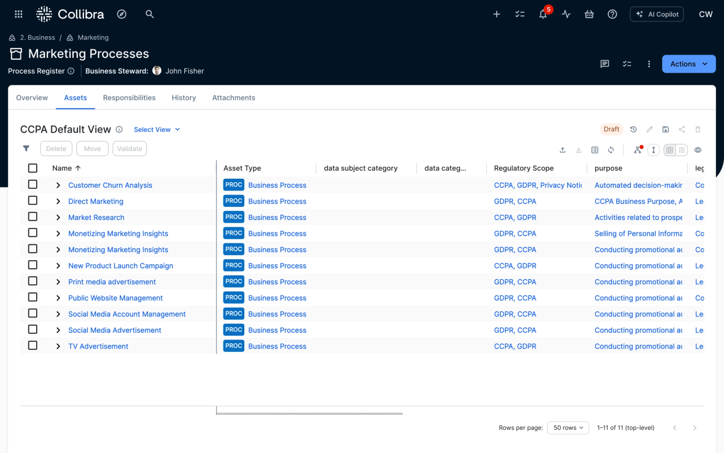Screen dimensions: 724x453
Task: Click the Actions button
Action: point(688,64)
